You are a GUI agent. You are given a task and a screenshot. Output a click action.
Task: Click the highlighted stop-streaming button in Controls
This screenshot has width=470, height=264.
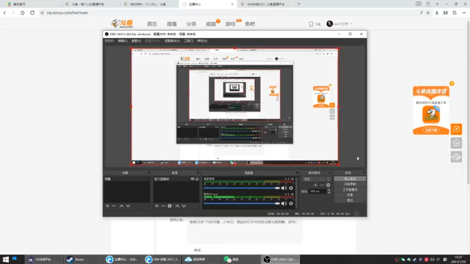[350, 179]
